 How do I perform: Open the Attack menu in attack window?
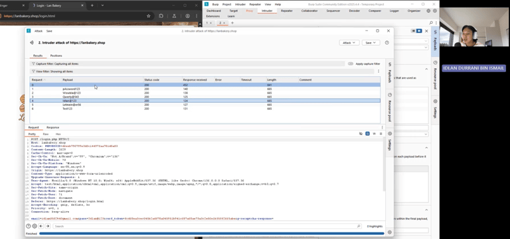coord(39,31)
